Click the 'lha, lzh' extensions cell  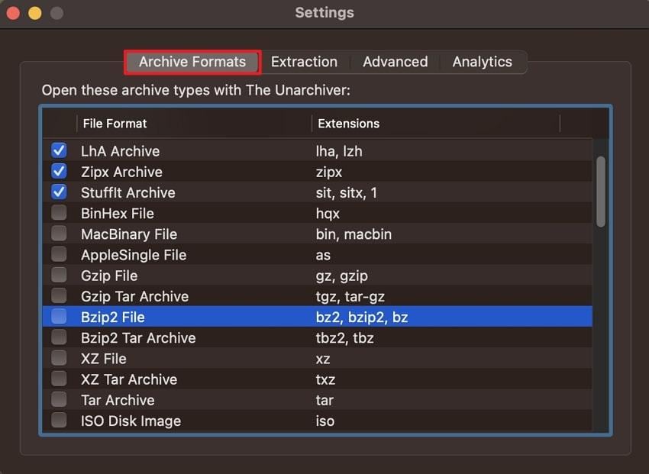[339, 151]
